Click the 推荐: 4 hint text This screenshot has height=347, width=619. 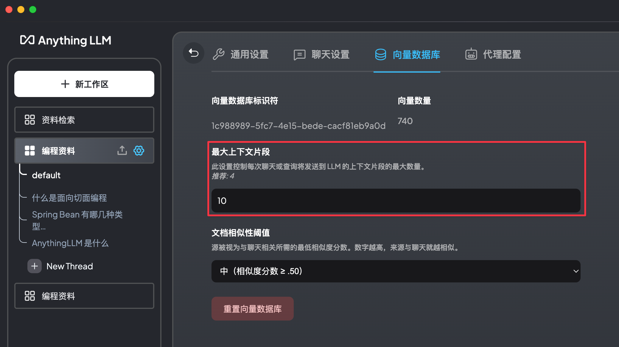pyautogui.click(x=223, y=176)
